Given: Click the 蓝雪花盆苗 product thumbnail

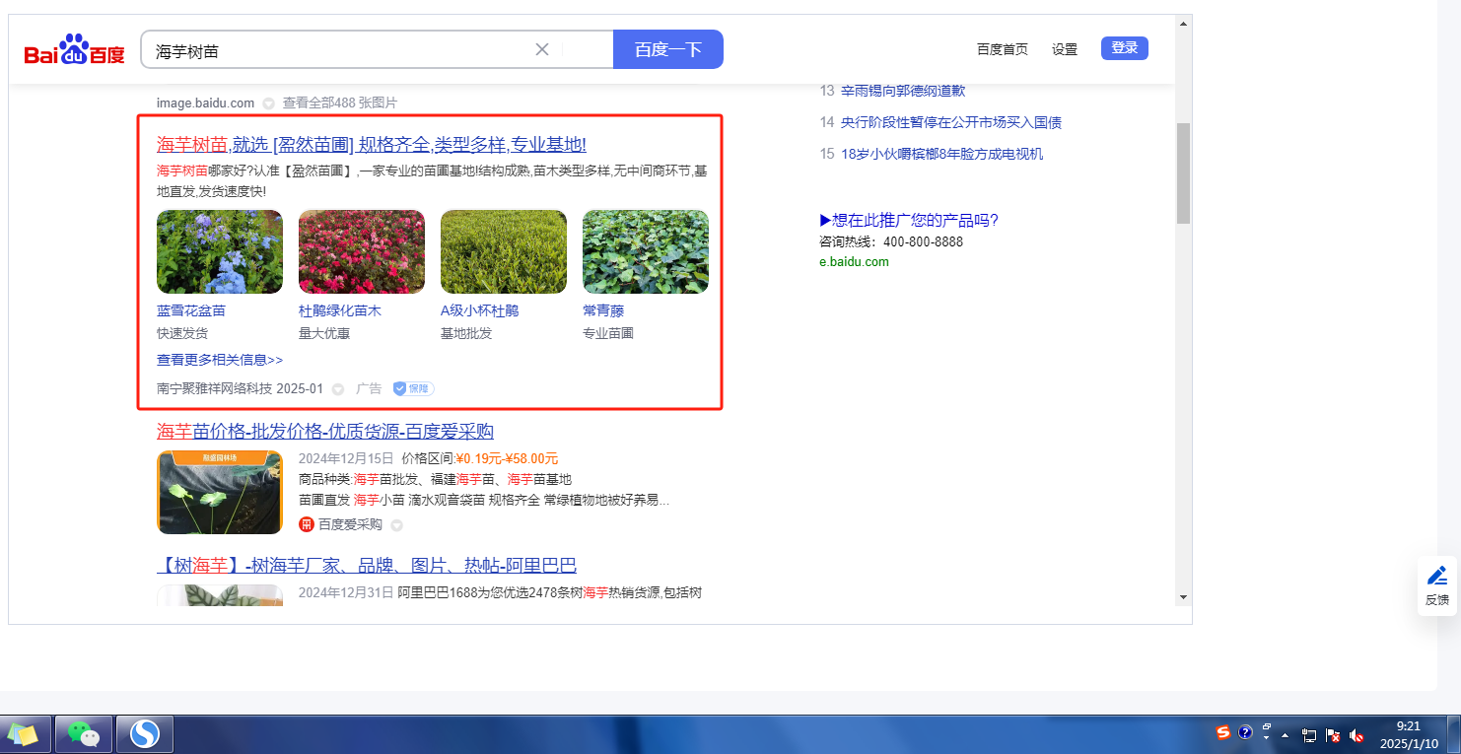Looking at the screenshot, I should (220, 251).
